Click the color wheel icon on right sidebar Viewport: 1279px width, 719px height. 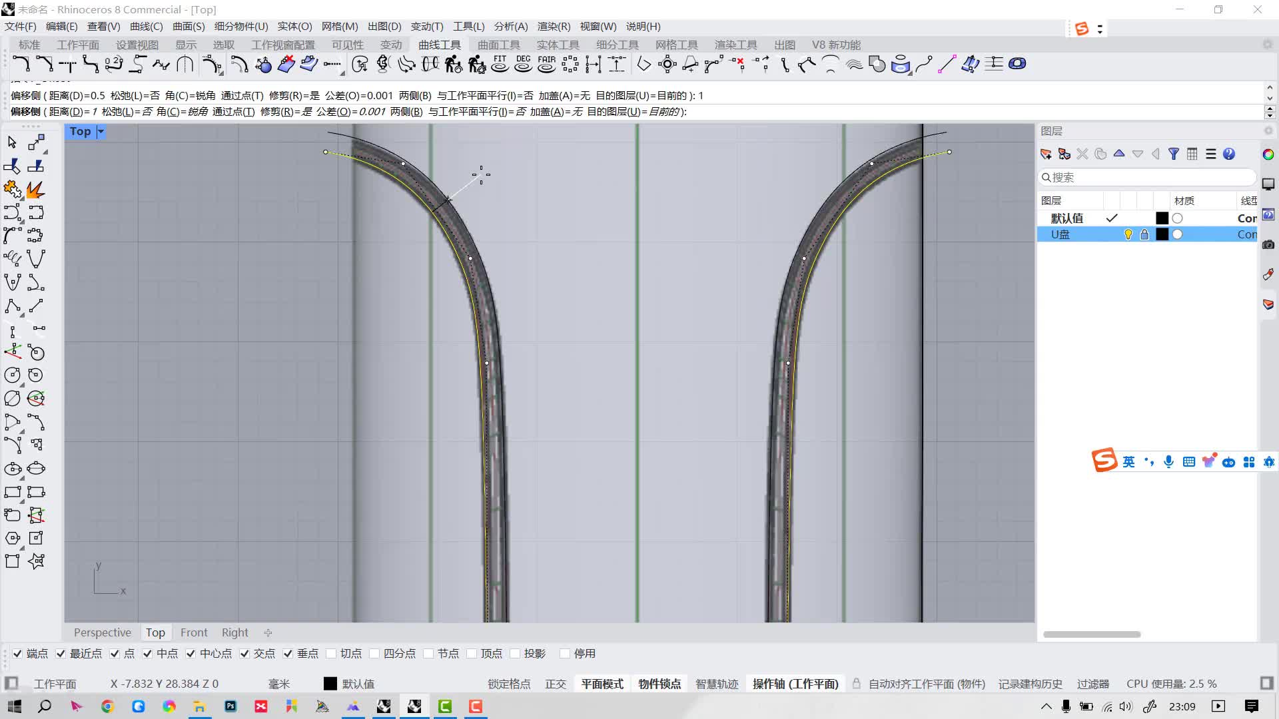coord(1268,154)
